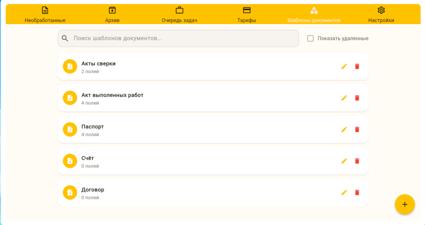Click the pencil edit icon for Акты сверки

click(344, 66)
